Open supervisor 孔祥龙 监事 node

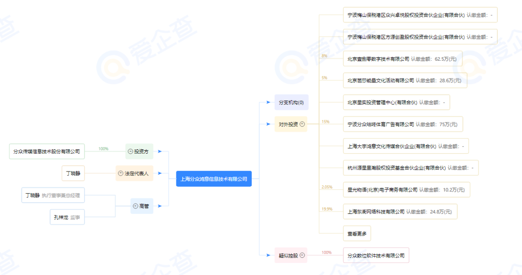click(67, 217)
